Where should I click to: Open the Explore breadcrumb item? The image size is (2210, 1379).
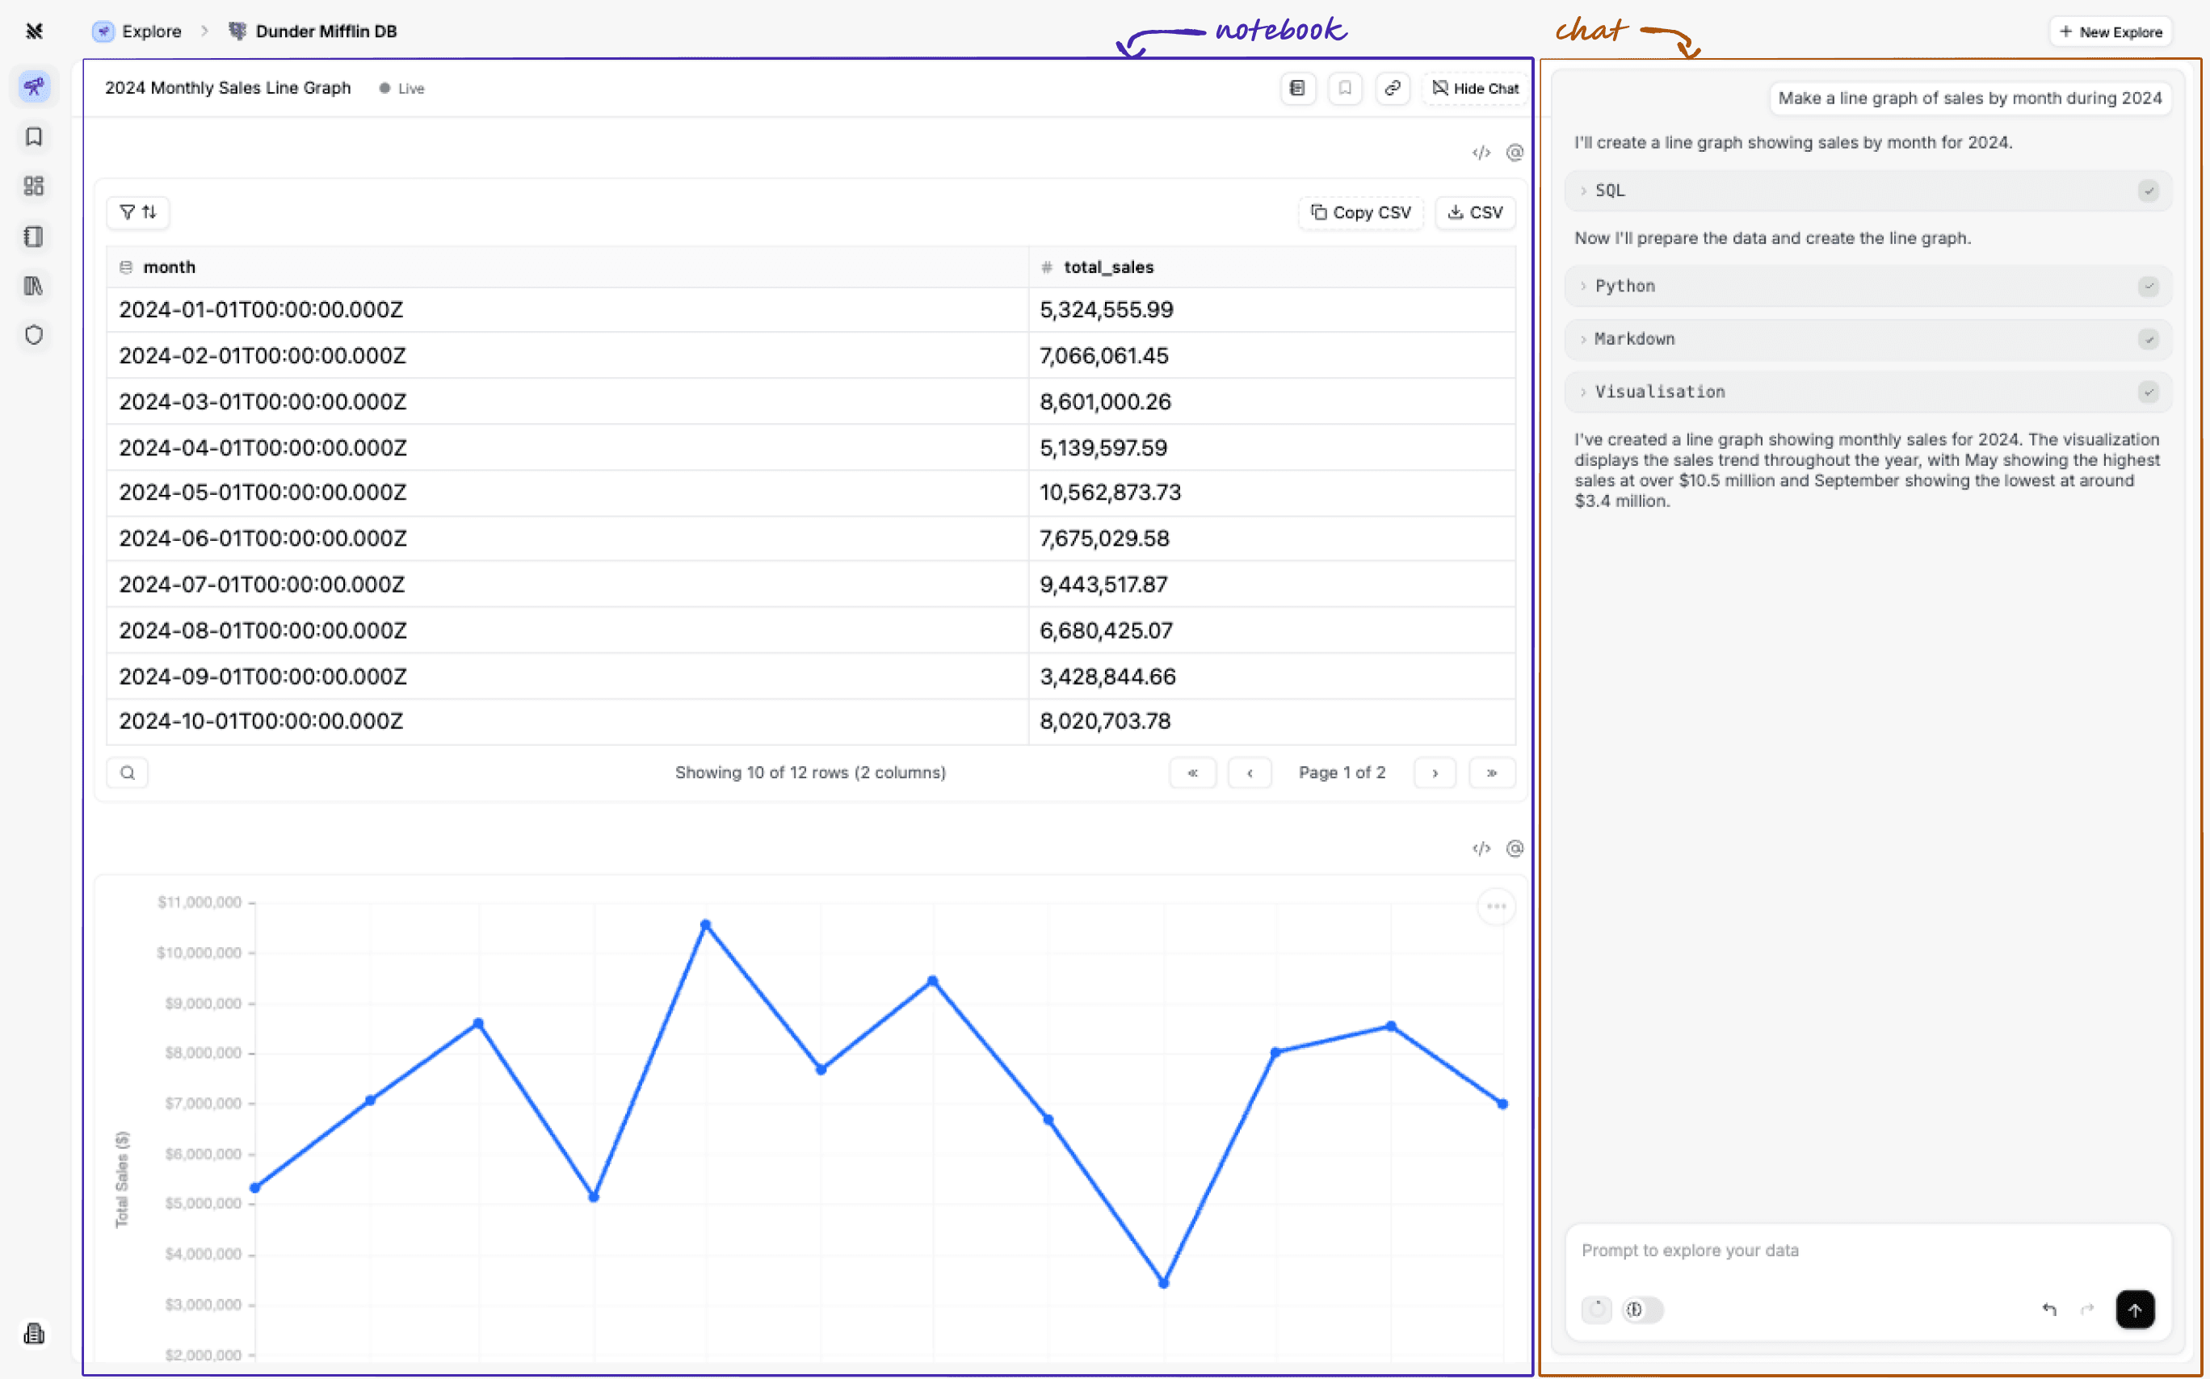coord(152,30)
